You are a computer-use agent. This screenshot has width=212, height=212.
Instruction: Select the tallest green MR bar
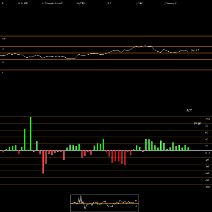31,134
